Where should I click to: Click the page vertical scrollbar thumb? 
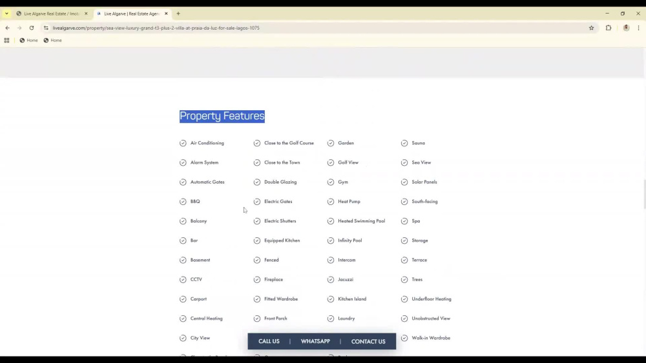644,194
